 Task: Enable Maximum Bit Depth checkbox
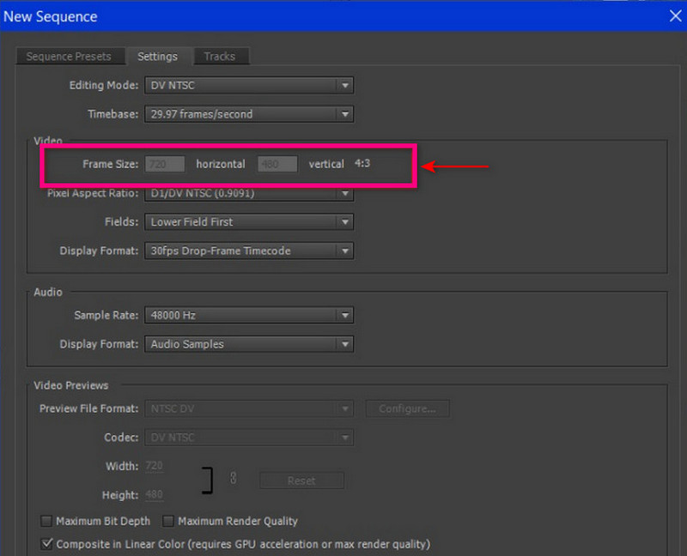(46, 521)
